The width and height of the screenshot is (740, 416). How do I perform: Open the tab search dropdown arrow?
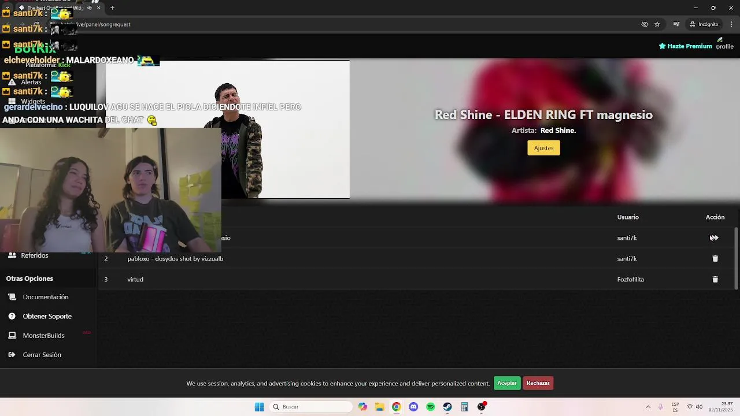click(x=7, y=8)
